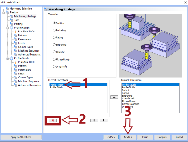
Task: Select the Chamfer template radio button
Action: coord(54,52)
